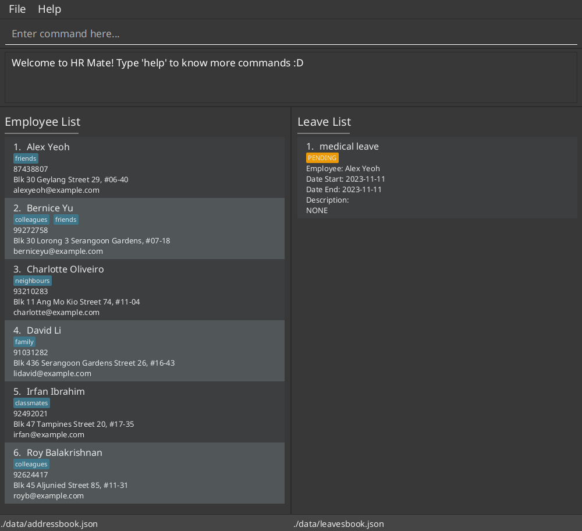Click status bar path ./data/addressbook.json

tap(49, 524)
